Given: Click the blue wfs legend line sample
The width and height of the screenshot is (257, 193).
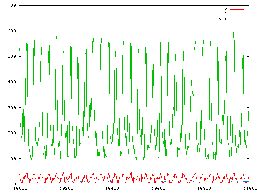Looking at the screenshot, I should [x=237, y=18].
